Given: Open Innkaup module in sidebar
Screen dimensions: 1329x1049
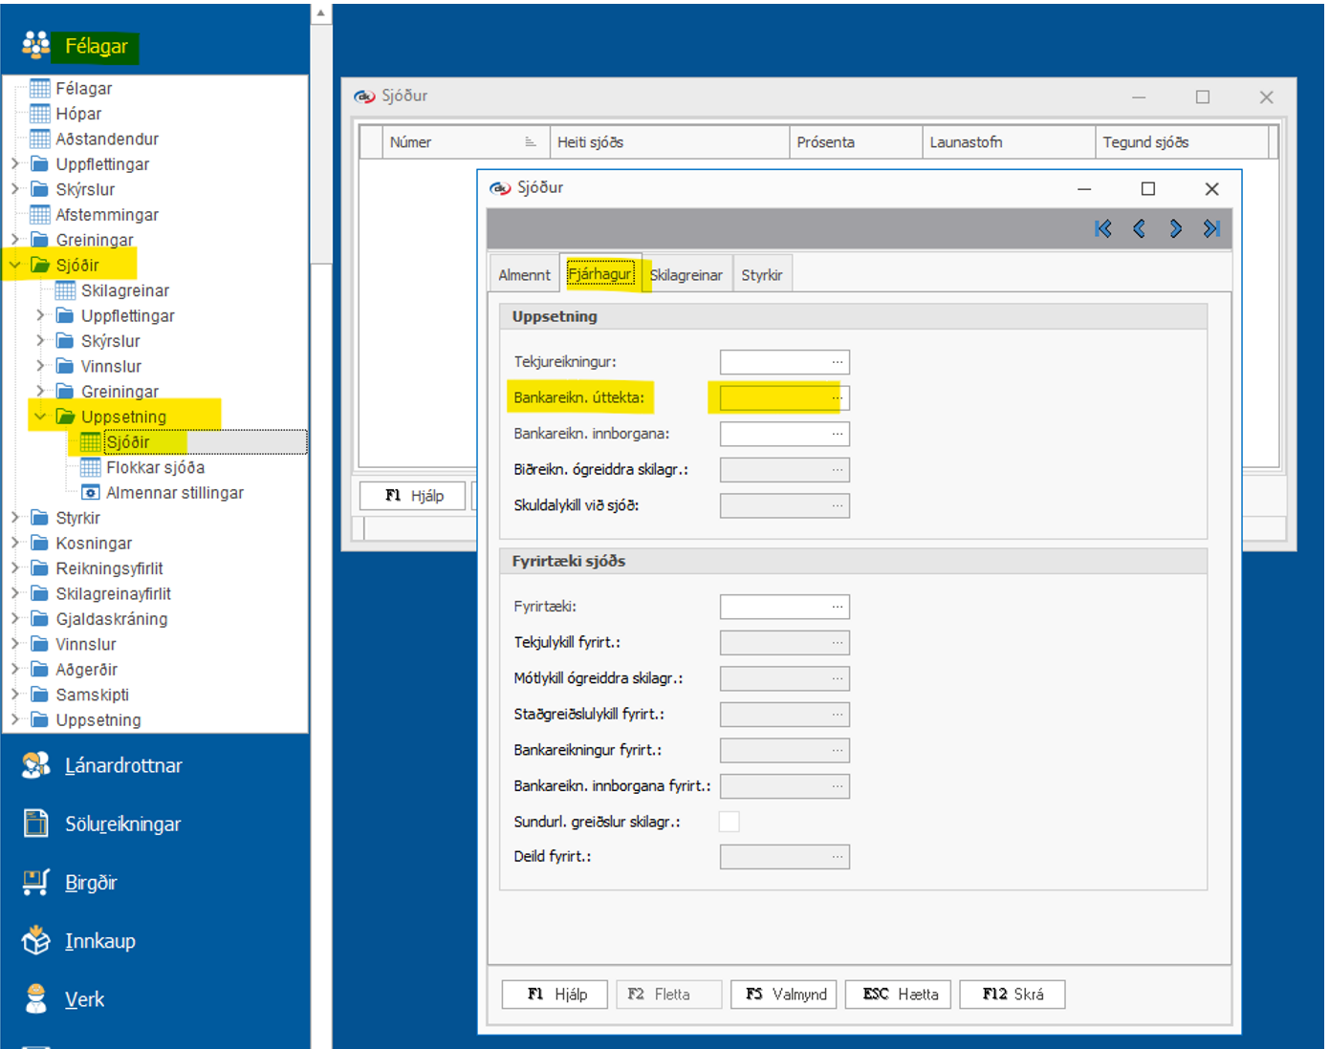Looking at the screenshot, I should click(99, 941).
